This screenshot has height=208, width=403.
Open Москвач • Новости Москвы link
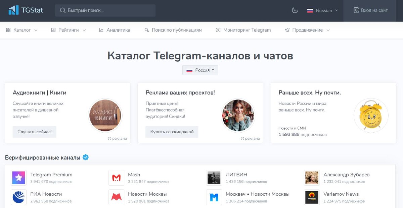tap(258, 194)
